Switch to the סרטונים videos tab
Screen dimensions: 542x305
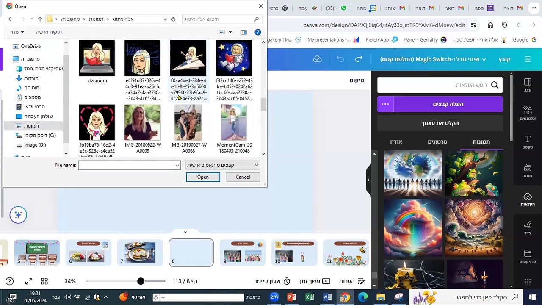[x=437, y=142]
